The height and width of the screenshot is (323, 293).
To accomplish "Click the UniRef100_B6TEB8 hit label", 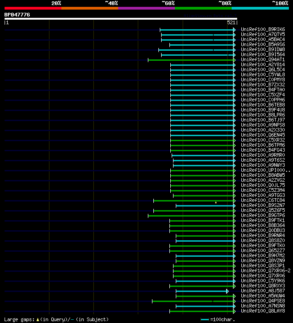I will pyautogui.click(x=263, y=105).
